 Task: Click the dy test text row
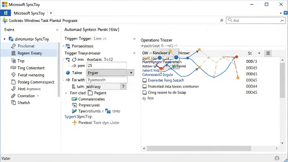pos(148,98)
